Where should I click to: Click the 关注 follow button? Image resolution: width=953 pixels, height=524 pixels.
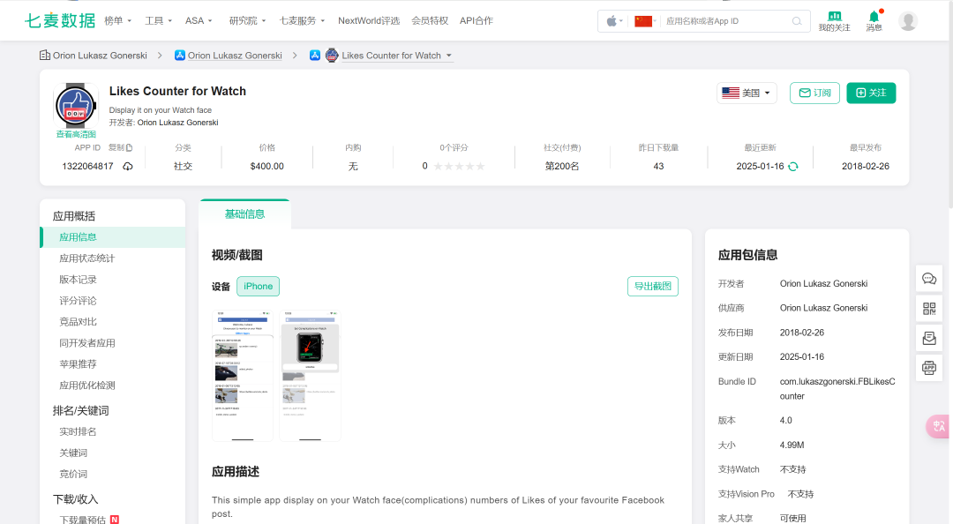(x=871, y=93)
